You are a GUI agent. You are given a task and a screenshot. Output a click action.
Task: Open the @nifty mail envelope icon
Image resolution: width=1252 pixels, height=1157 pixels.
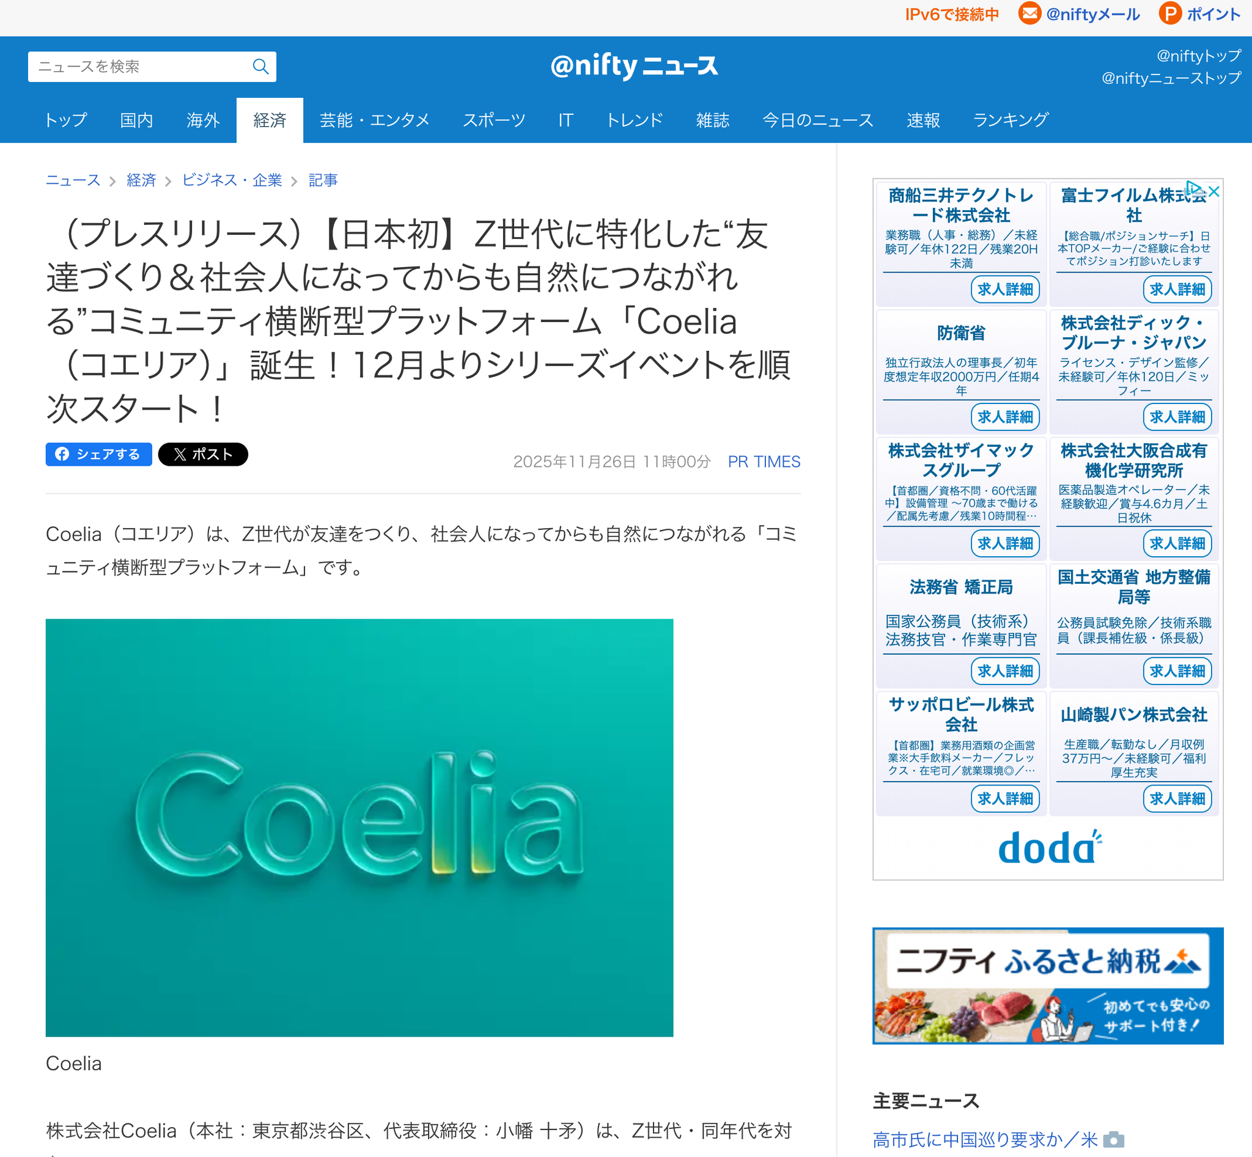(1029, 14)
